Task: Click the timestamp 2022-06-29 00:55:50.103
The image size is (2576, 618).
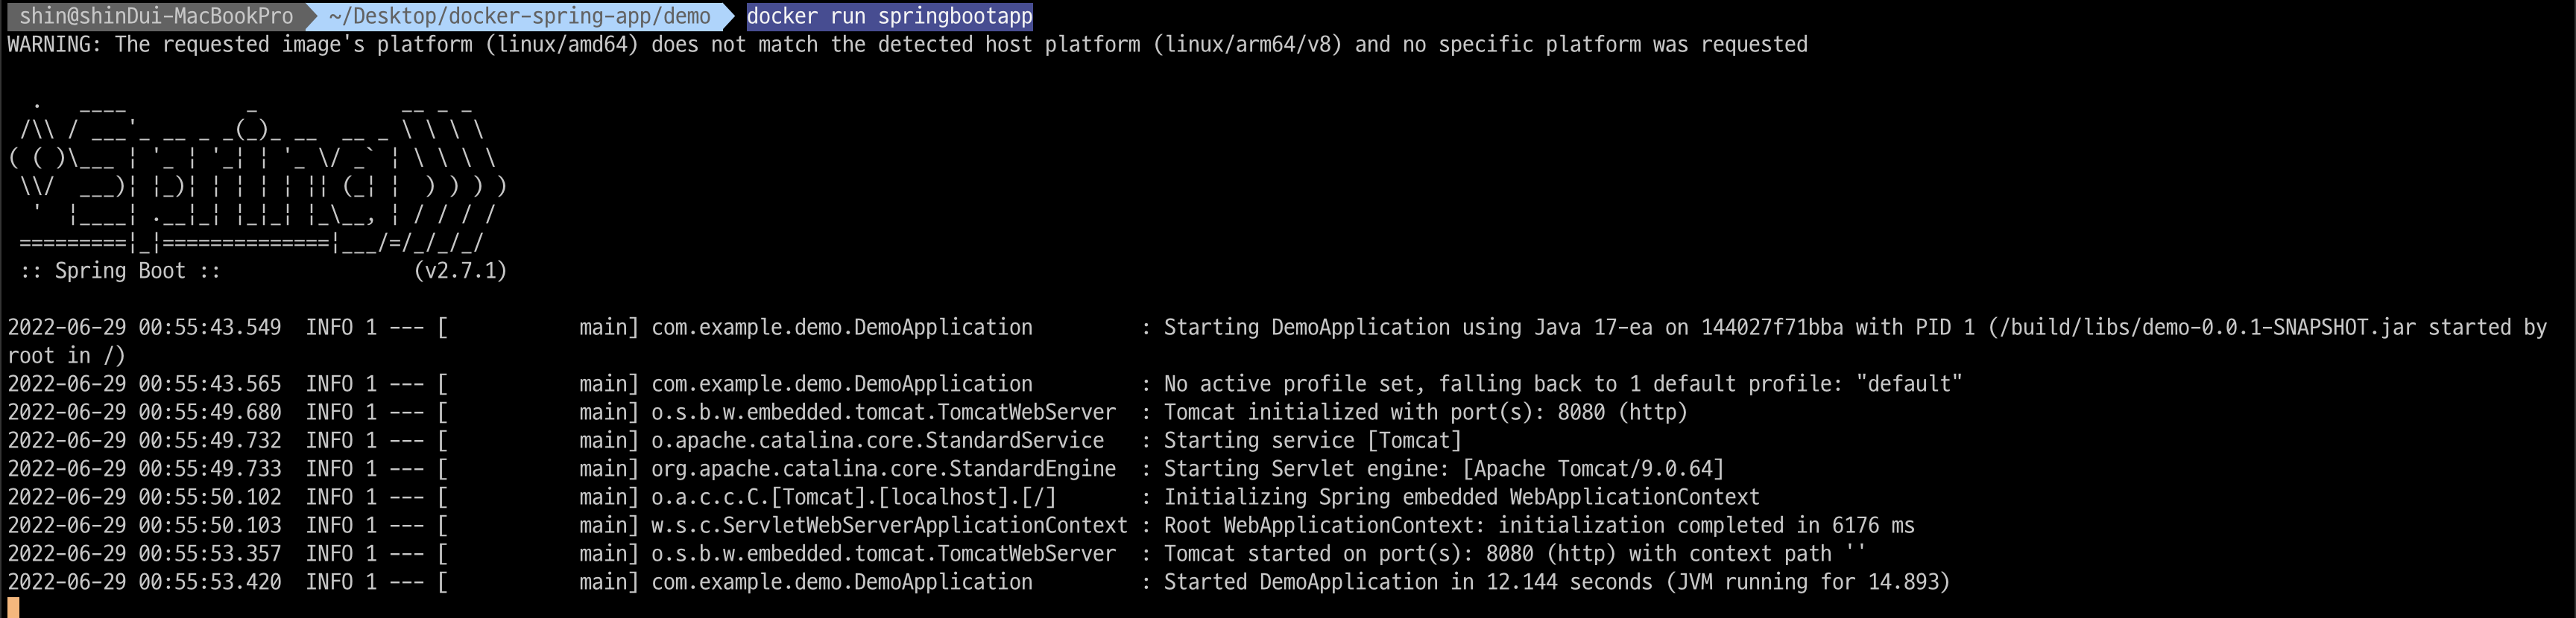Action: coord(144,525)
